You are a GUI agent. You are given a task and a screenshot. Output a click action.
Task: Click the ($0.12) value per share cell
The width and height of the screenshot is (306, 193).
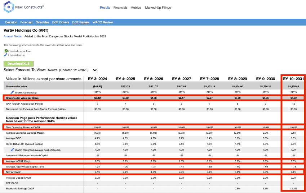98,98
